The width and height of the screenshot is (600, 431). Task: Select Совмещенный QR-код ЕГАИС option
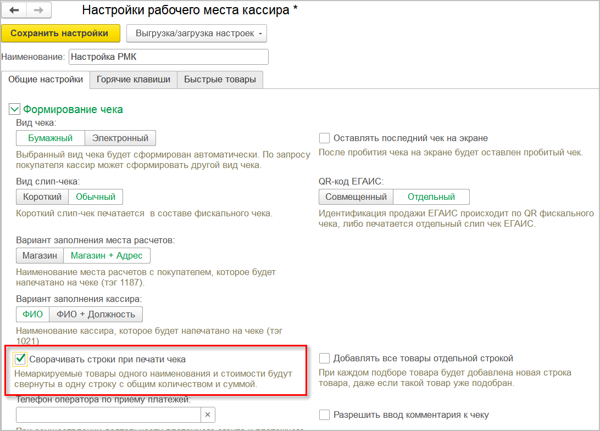[x=355, y=197]
